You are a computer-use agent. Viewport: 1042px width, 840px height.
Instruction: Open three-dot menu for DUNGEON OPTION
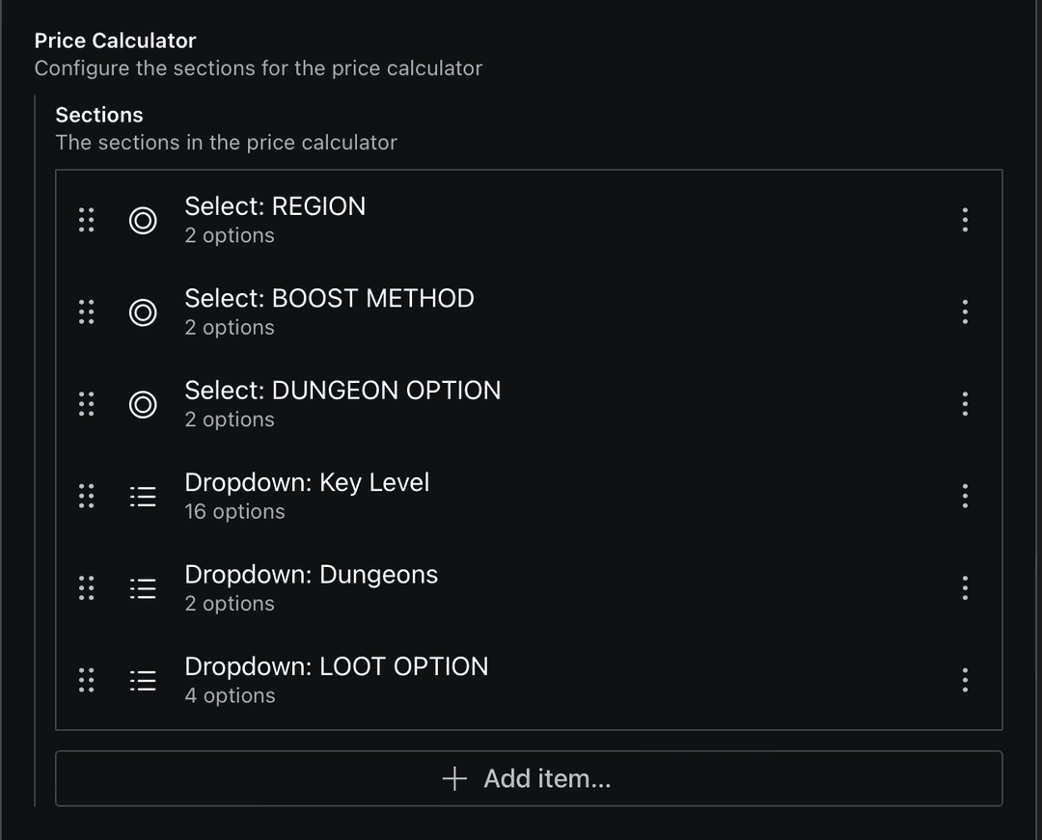[x=965, y=404]
